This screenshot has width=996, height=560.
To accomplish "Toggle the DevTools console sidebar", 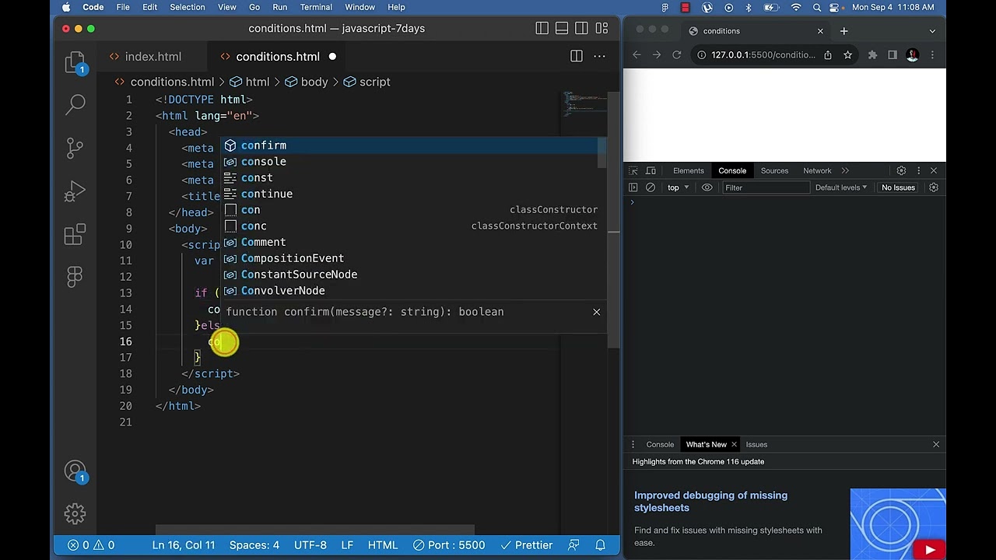I will tap(633, 187).
